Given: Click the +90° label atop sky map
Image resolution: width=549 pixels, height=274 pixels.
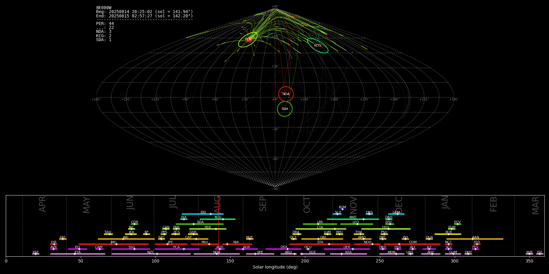Looking at the screenshot, I should point(275,7).
